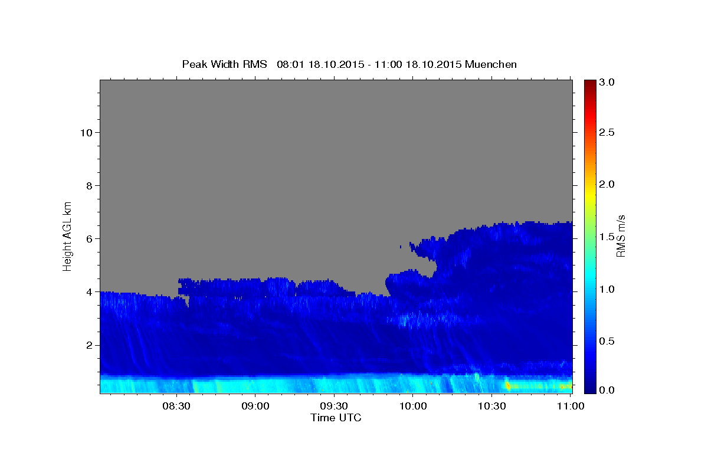Click the 08:30 time tick label
Viewport: 708px width, 472px height.
click(x=176, y=407)
